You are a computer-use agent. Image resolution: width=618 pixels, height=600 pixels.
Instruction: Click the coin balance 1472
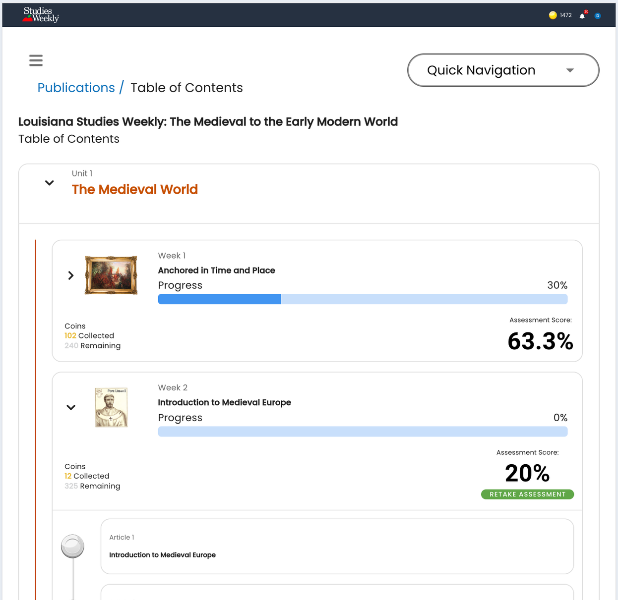tap(566, 15)
